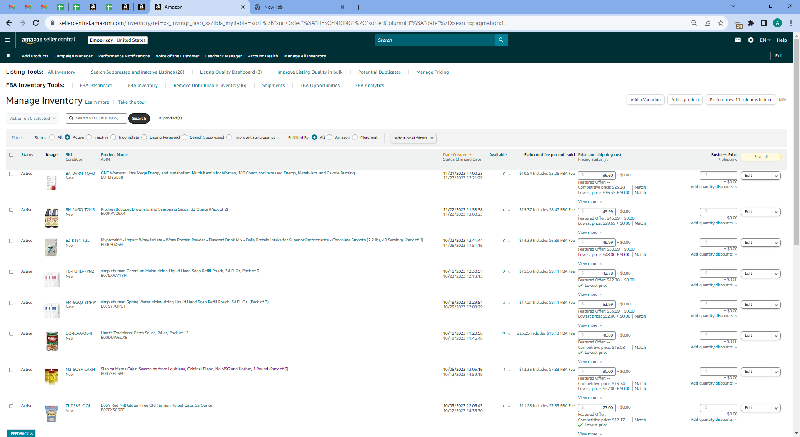Click the page vertical scrollbar thumb

(796, 142)
